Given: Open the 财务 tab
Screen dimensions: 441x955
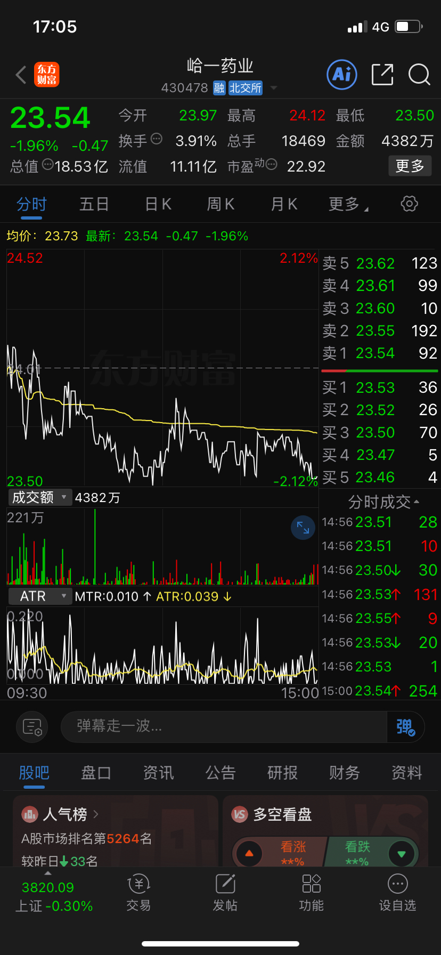Looking at the screenshot, I should (x=345, y=773).
